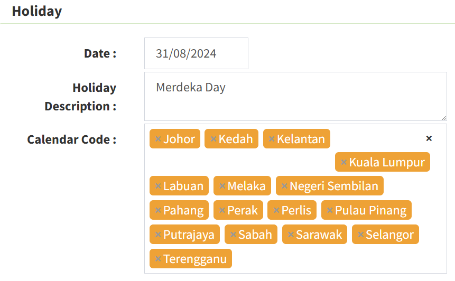Clear all selected calendar codes
Viewport: 455px width, 281px height.
click(x=429, y=138)
